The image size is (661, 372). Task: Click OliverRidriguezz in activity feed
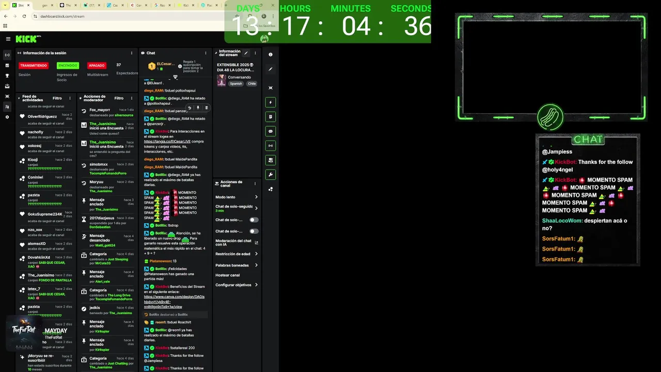coord(42,117)
